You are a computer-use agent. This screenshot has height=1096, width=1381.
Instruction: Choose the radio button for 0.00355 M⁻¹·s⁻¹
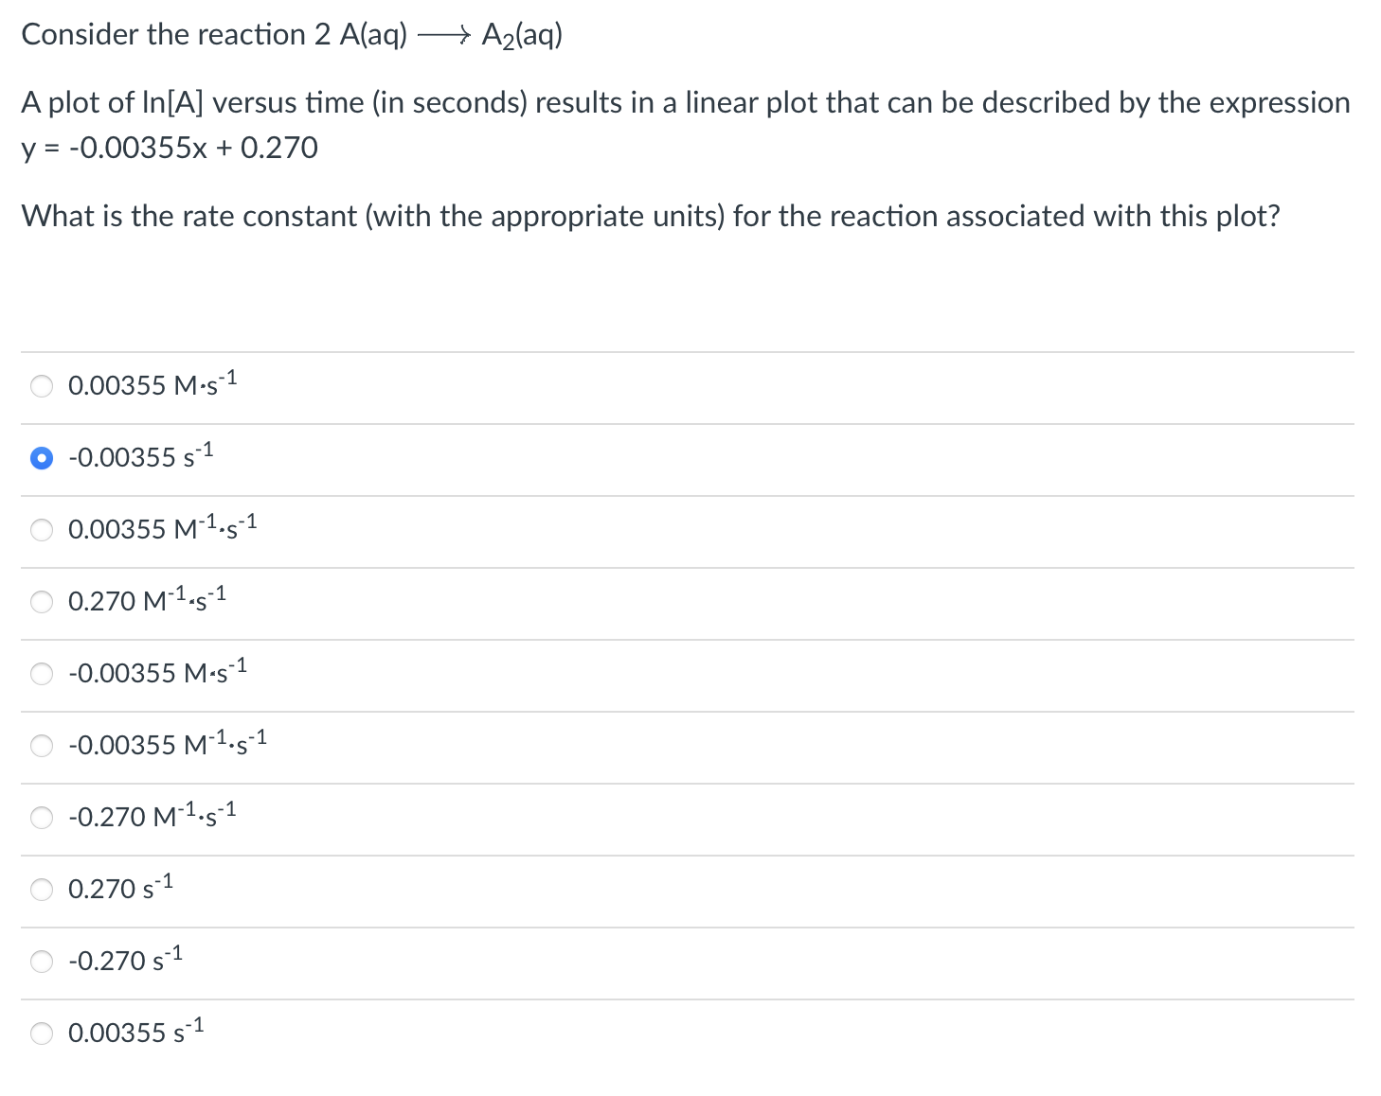tap(42, 530)
